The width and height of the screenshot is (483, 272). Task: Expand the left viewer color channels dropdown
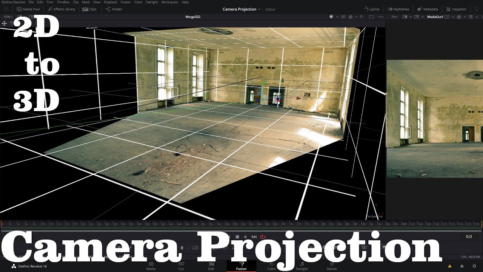click(x=356, y=17)
